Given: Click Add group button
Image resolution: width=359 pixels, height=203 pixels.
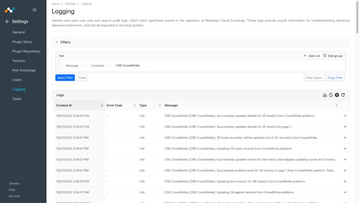Looking at the screenshot, I should point(333,56).
